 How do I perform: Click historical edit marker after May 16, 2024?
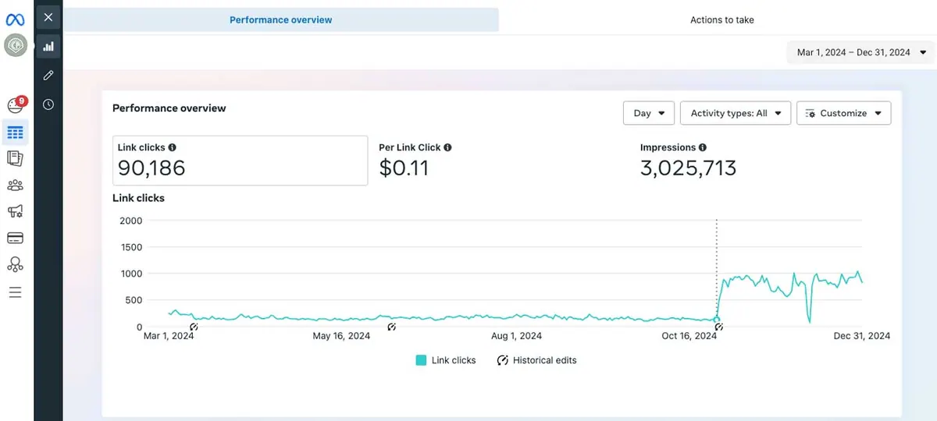pos(391,327)
